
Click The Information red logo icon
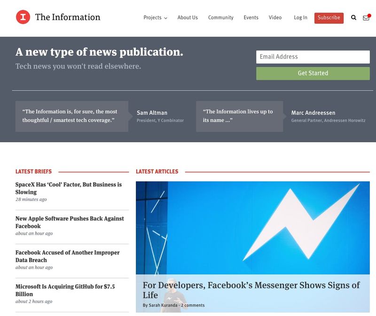(x=23, y=17)
